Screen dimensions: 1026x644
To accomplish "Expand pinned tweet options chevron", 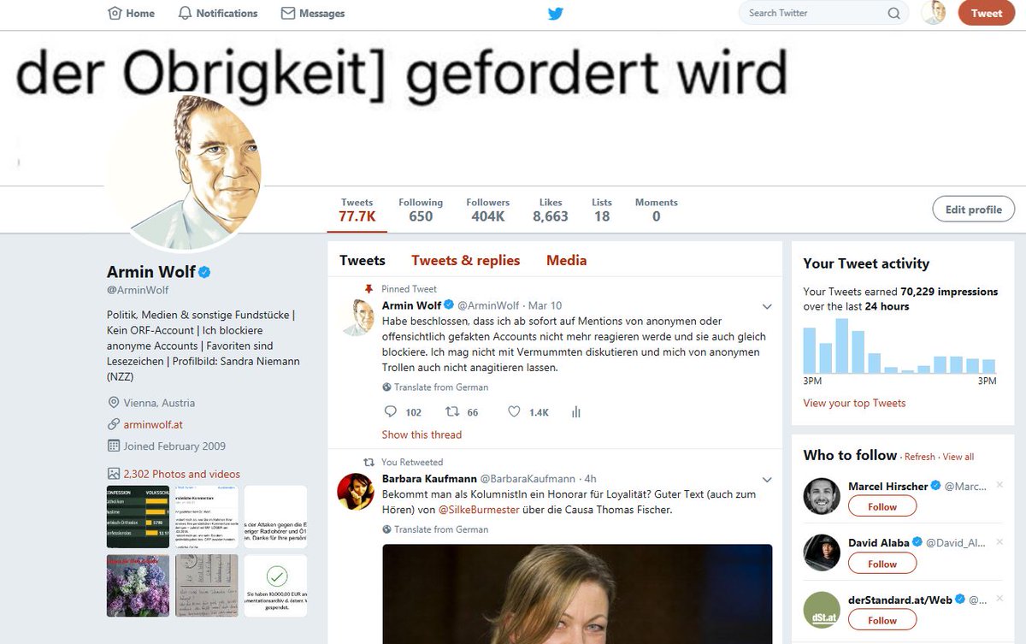I will (767, 306).
